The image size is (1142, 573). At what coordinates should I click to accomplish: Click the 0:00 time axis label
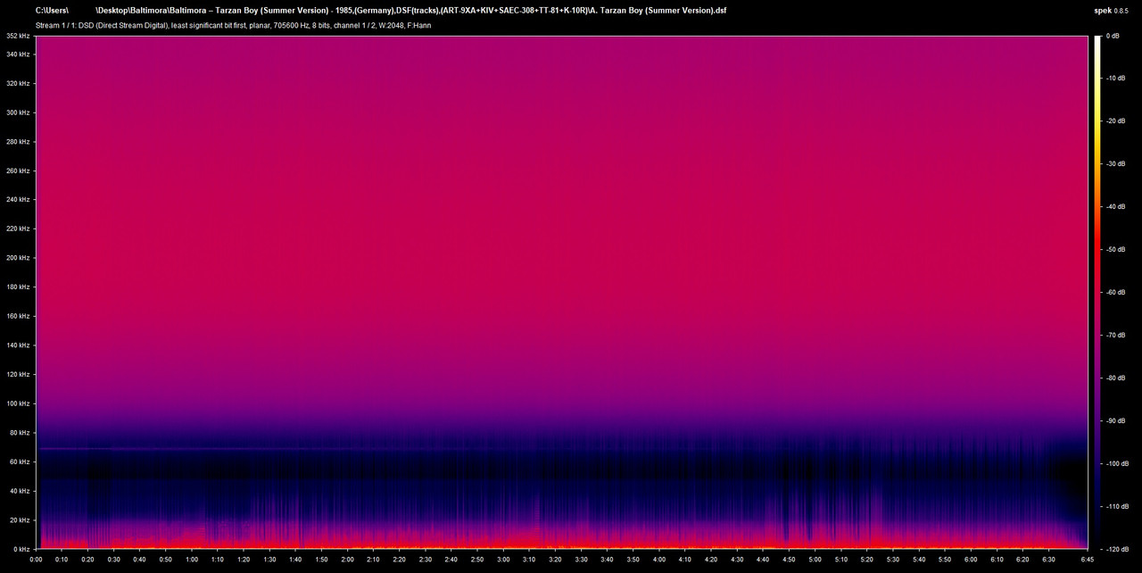[x=37, y=560]
